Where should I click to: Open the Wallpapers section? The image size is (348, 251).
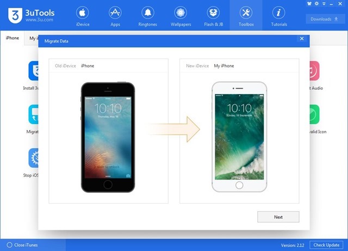pos(181,16)
